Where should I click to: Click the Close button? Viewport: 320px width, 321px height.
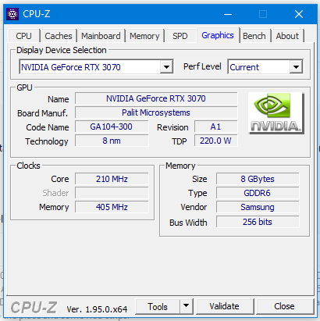pos(284,306)
